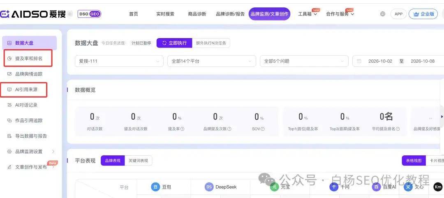Click the 文心 platform icon
This screenshot has width=444, height=198.
click(408, 187)
